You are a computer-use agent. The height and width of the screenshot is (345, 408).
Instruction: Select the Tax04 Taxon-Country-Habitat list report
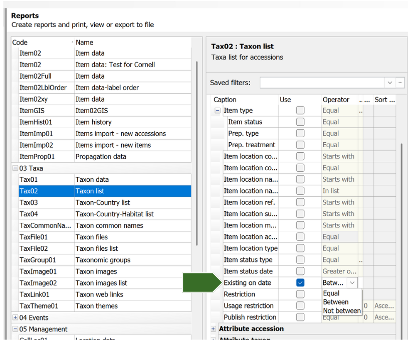tap(105, 214)
